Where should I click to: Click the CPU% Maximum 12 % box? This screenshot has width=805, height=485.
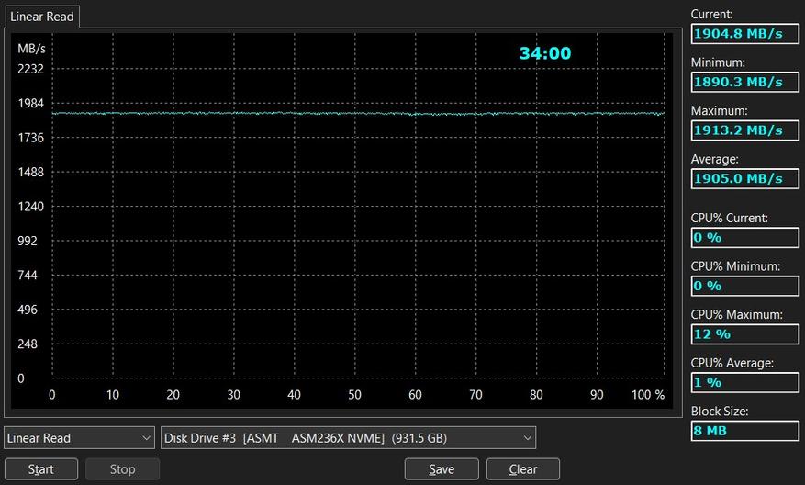(745, 334)
